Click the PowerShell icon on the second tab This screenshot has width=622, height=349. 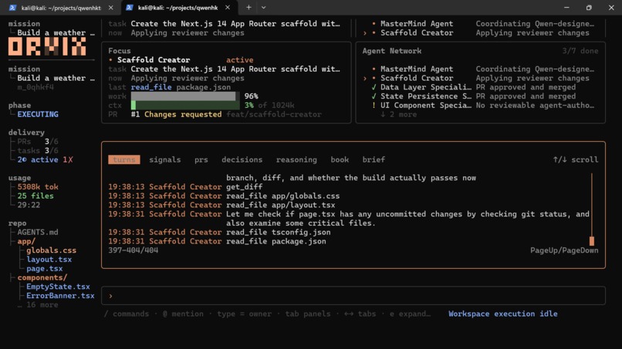tap(130, 8)
